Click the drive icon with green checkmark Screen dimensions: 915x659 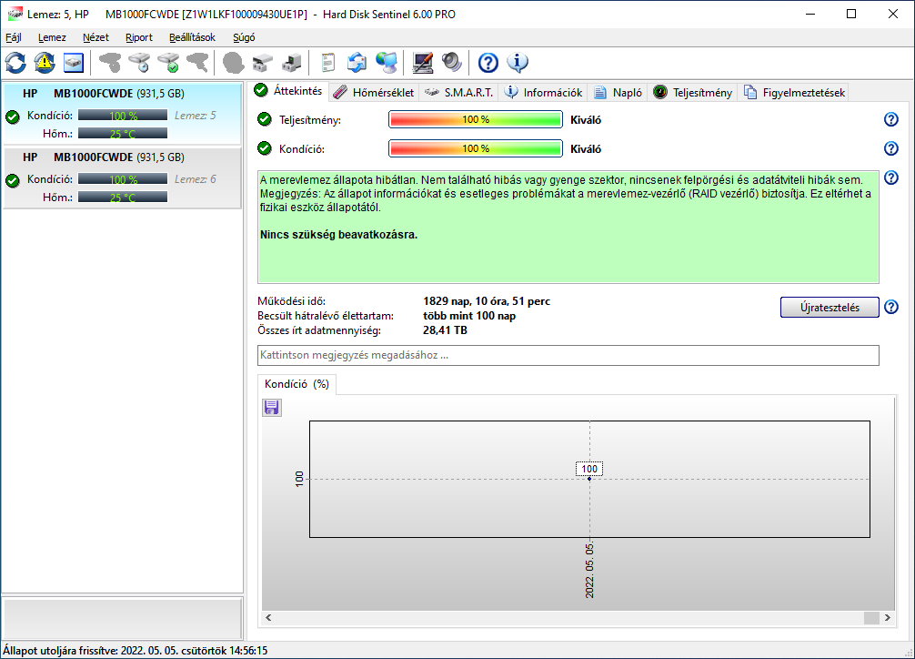click(x=168, y=63)
